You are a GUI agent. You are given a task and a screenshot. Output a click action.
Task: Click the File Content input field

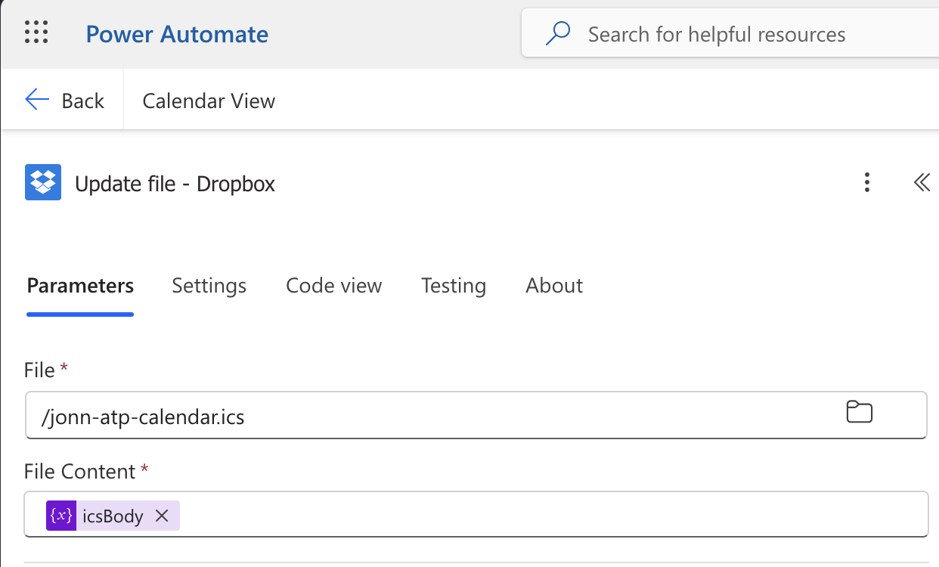pyautogui.click(x=476, y=515)
